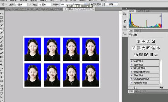Select the Clone Stamp tool
Image resolution: width=168 pixels, height=102 pixels.
pyautogui.click(x=2, y=45)
